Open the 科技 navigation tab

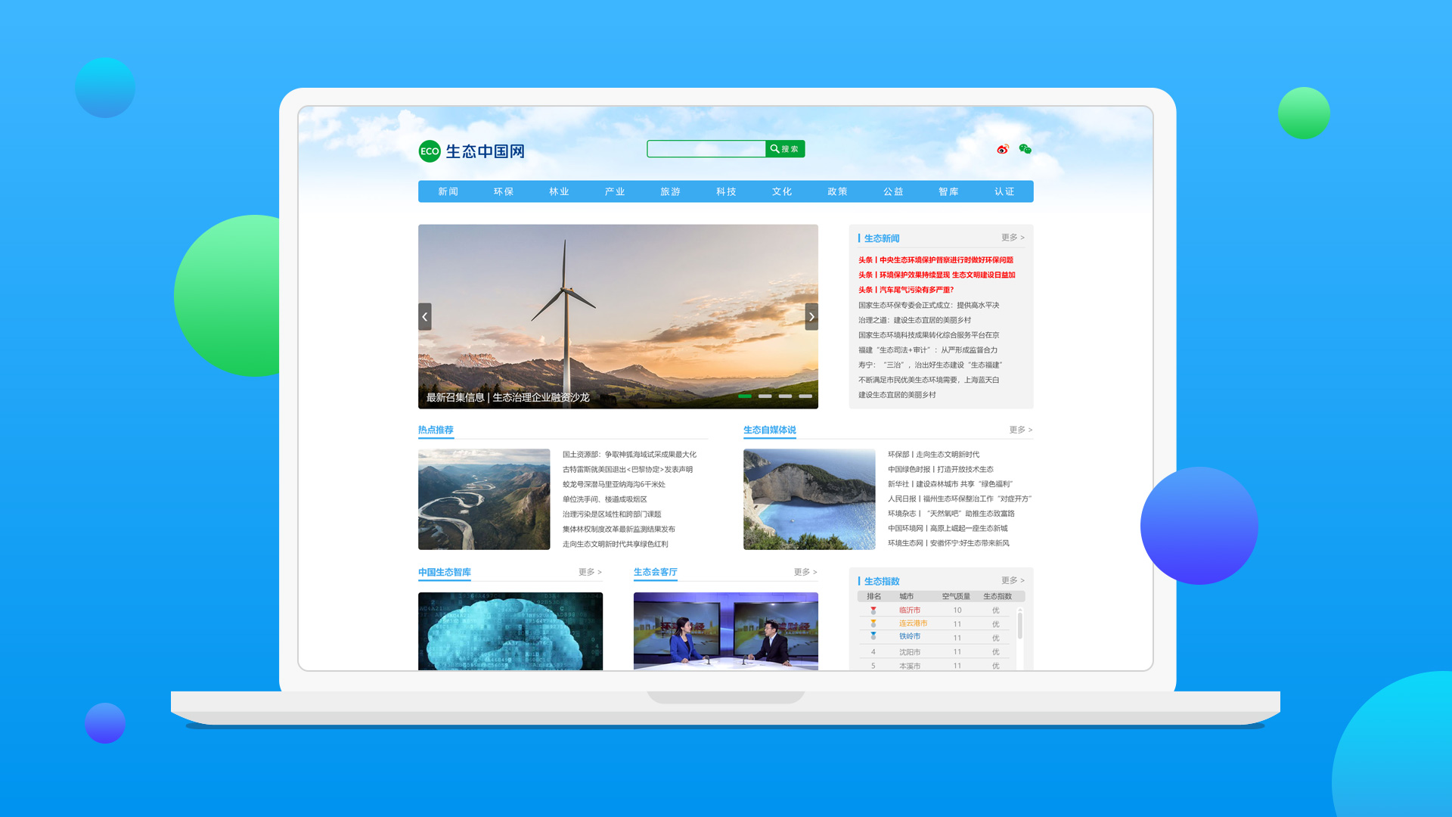click(x=727, y=191)
